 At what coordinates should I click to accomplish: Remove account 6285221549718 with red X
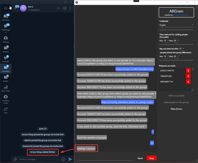point(188,71)
